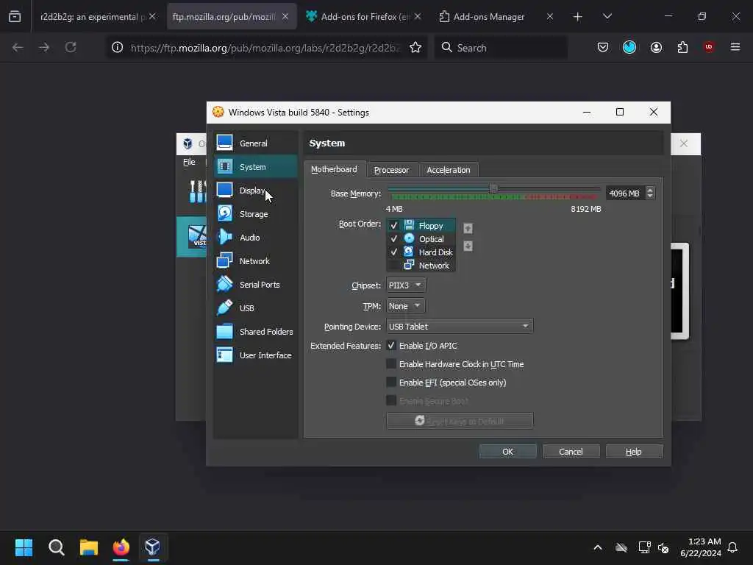
Task: Uncheck Hard Disk in boot order
Action: (394, 252)
